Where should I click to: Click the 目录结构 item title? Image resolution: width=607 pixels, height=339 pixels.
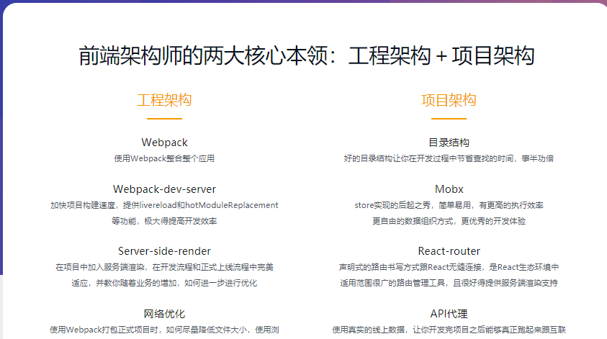tap(449, 143)
